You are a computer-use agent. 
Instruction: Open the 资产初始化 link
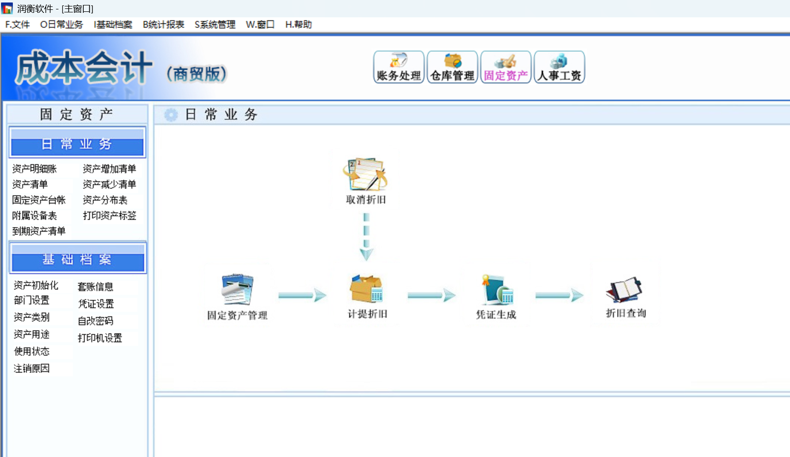[x=36, y=285]
